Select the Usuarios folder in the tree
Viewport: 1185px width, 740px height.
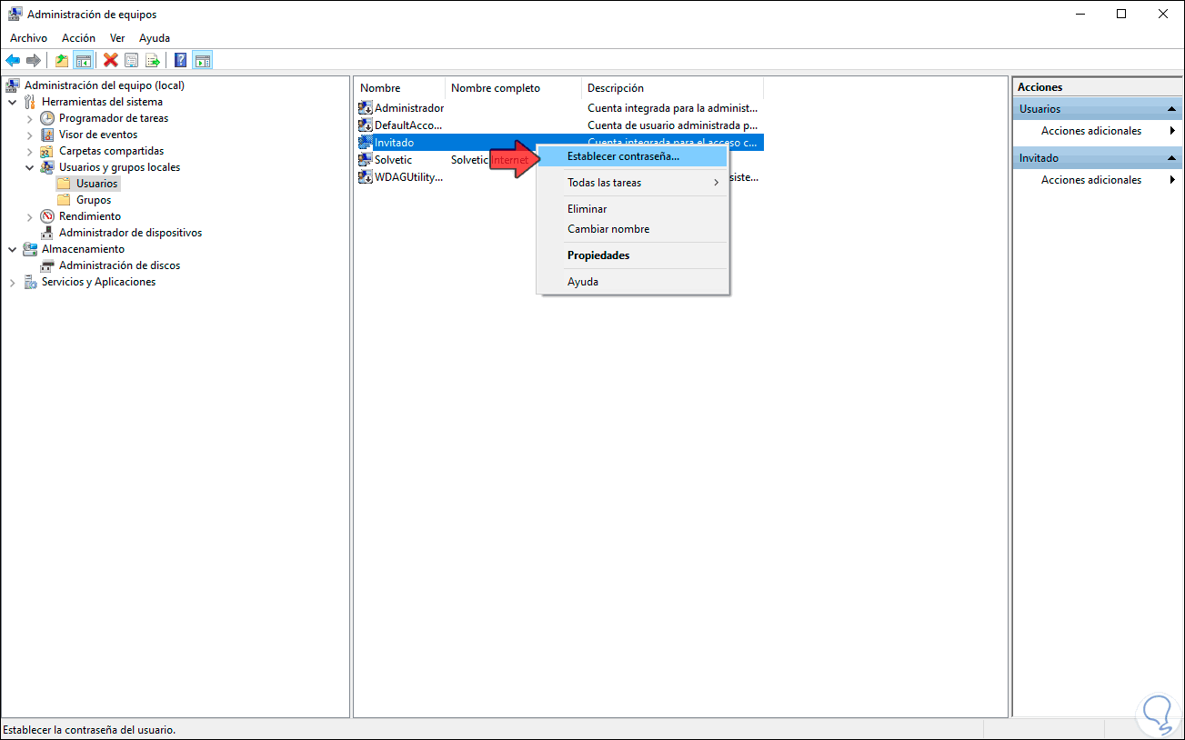96,184
